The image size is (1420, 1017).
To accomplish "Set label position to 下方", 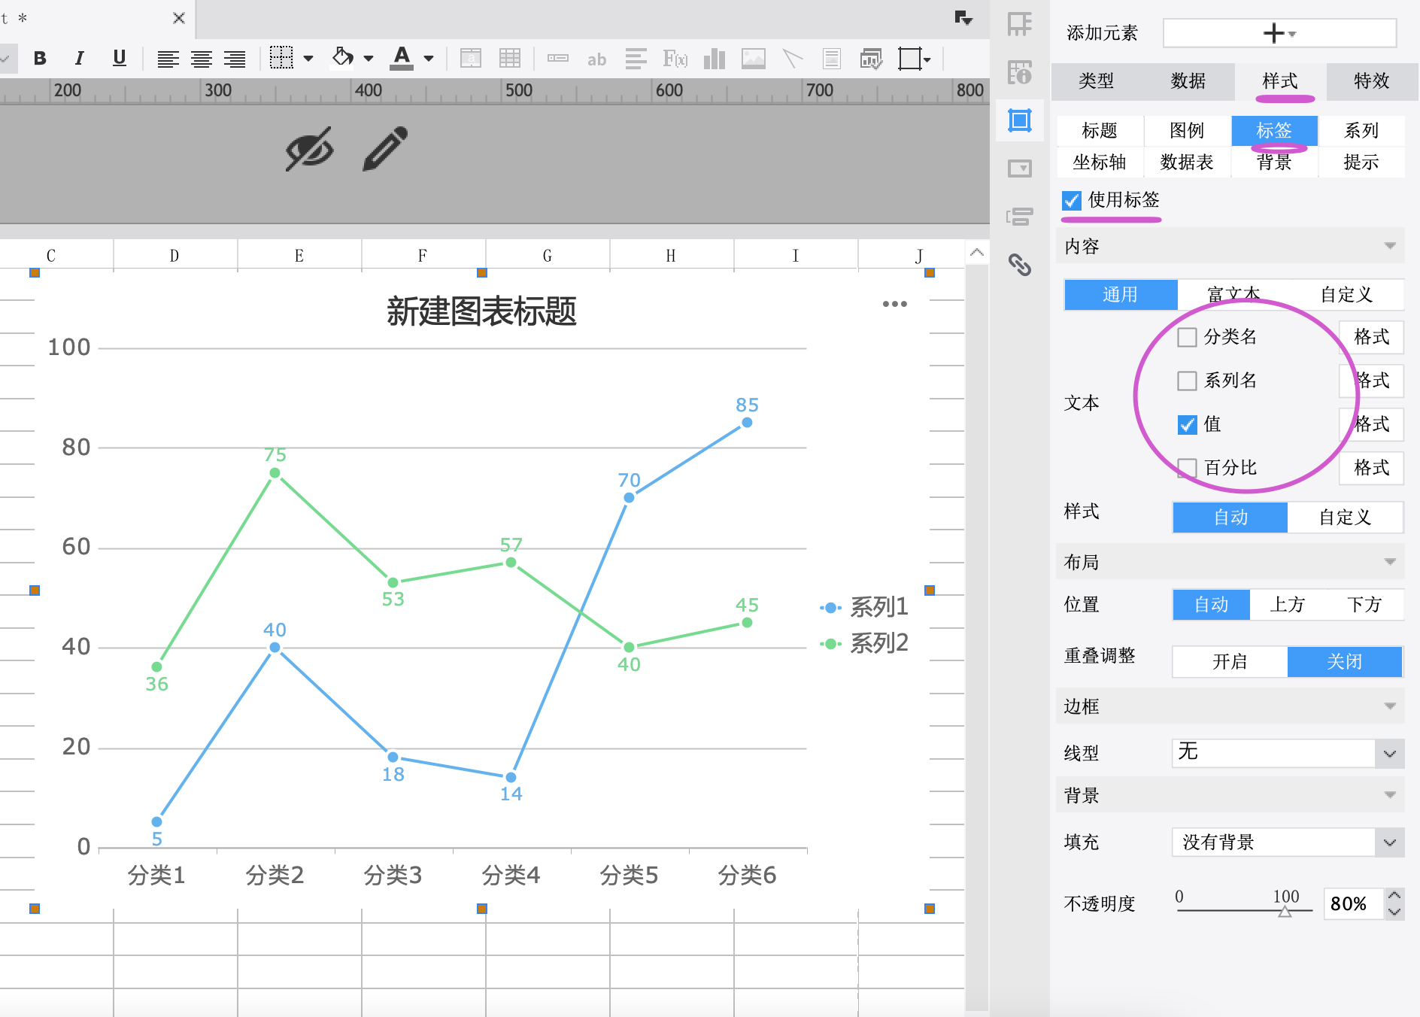I will [x=1364, y=605].
